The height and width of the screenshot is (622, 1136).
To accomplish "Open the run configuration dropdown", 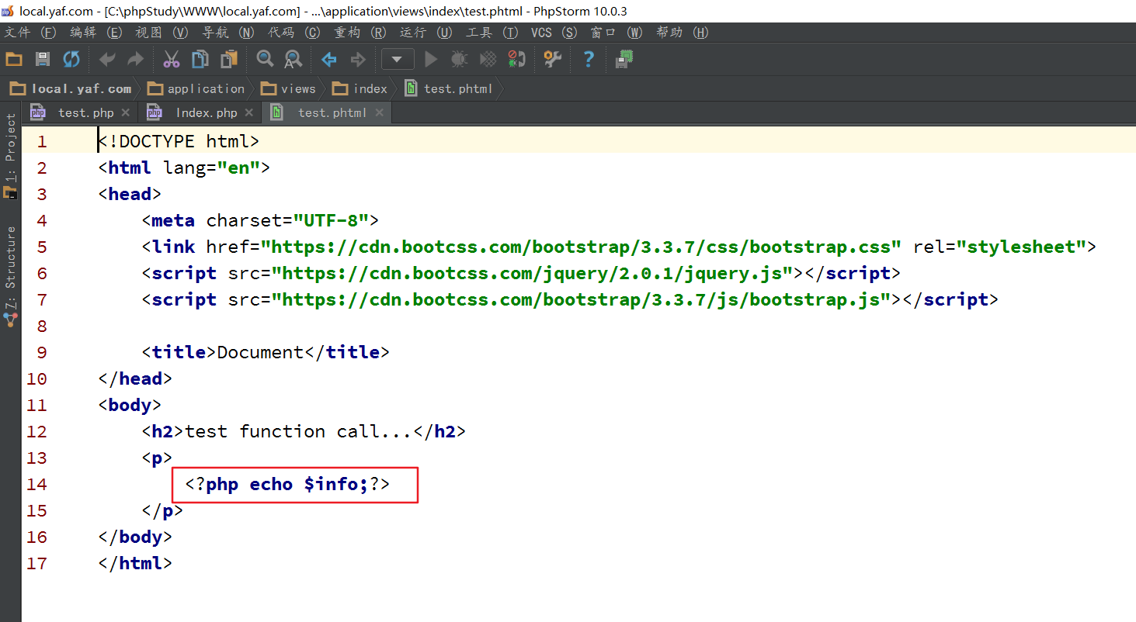I will [x=397, y=59].
